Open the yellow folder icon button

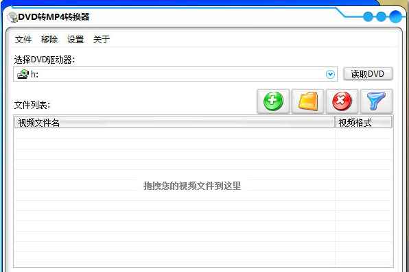(308, 101)
